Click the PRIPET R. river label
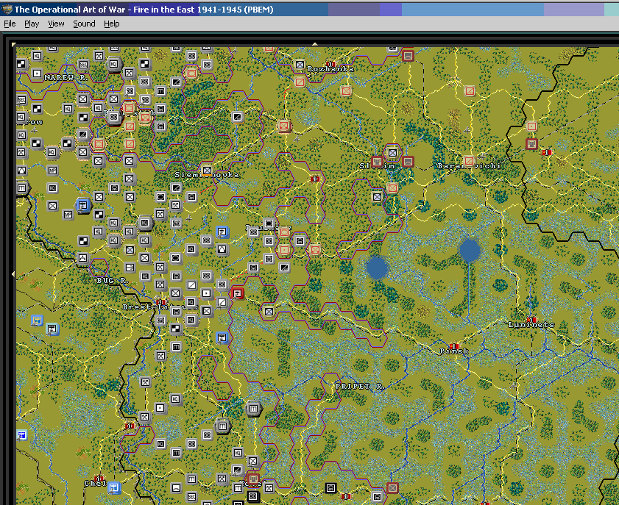 click(x=359, y=387)
